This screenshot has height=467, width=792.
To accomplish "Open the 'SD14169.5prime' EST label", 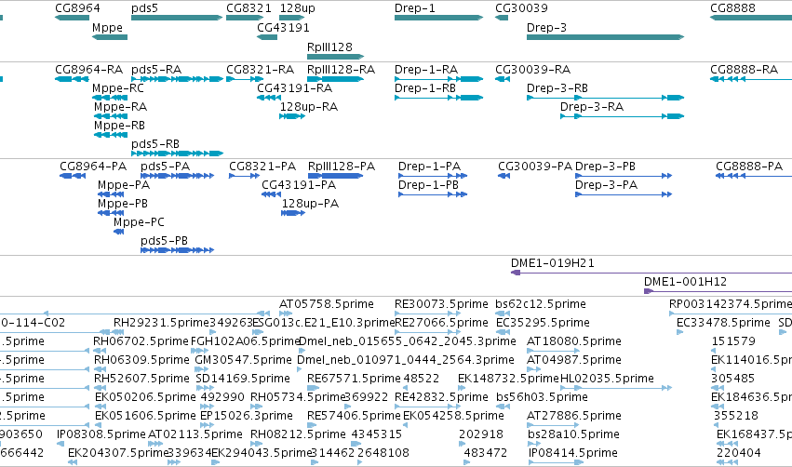I will (x=243, y=379).
